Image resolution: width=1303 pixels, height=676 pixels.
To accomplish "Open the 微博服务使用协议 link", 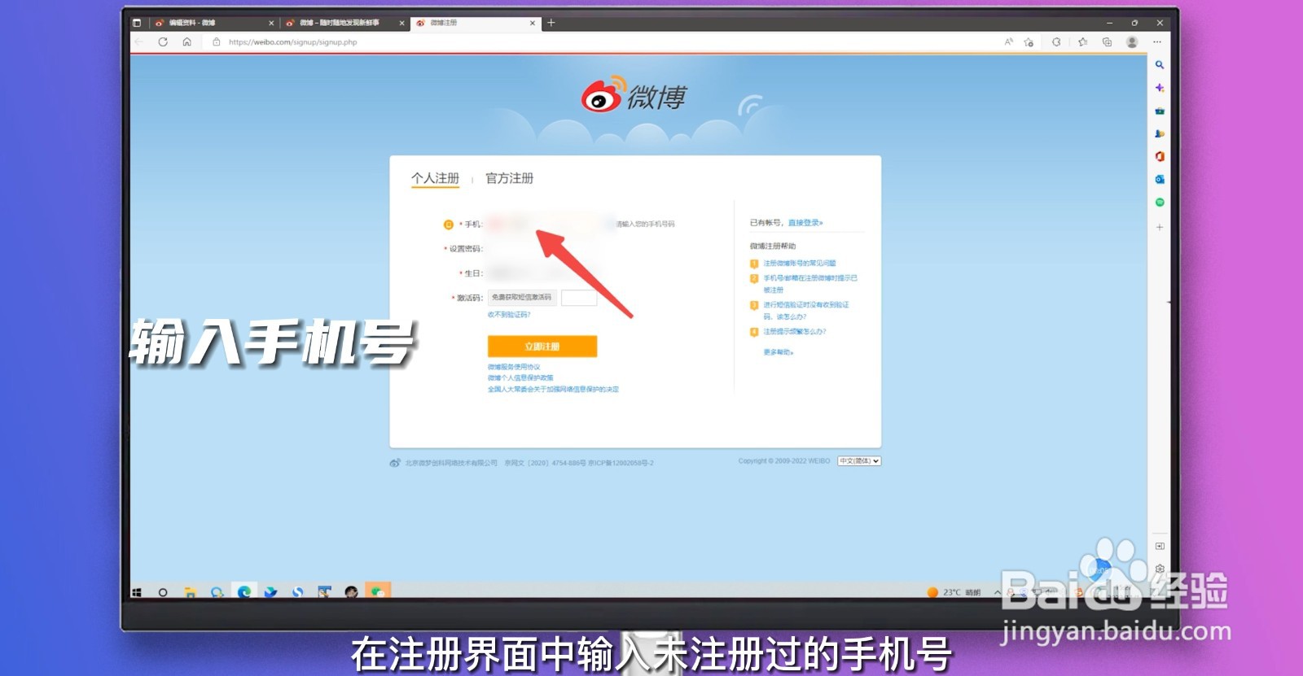I will click(514, 367).
